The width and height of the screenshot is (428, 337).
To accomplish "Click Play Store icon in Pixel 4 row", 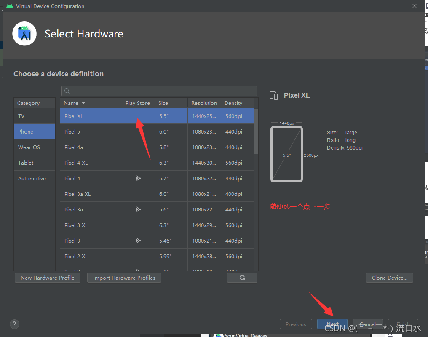I will click(138, 178).
